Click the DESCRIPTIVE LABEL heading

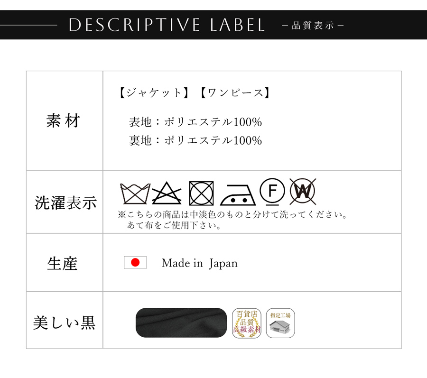pos(167,25)
